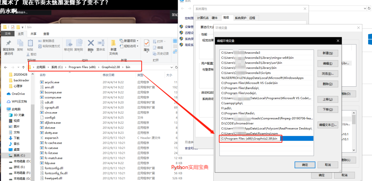Open New item (新建项目) dropdown
Viewport: 372px width, 181px height.
coord(129,41)
